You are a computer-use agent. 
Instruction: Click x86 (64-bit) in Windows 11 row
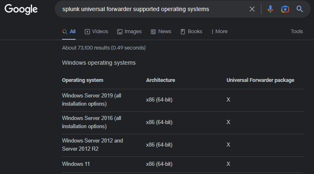[x=159, y=164]
